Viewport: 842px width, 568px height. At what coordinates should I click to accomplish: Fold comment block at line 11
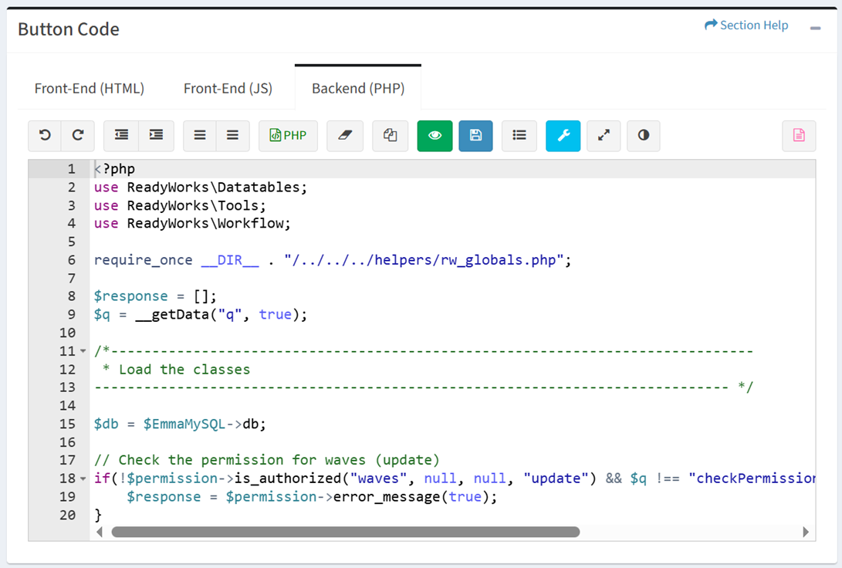(x=83, y=351)
